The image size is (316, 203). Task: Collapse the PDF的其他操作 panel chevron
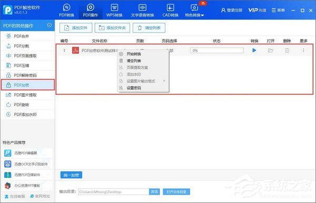tap(49, 25)
